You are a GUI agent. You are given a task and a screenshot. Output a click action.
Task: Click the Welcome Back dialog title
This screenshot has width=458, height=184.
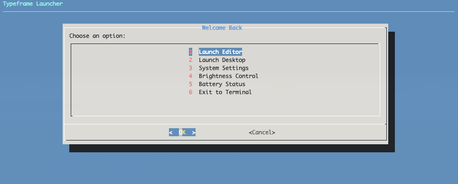222,28
